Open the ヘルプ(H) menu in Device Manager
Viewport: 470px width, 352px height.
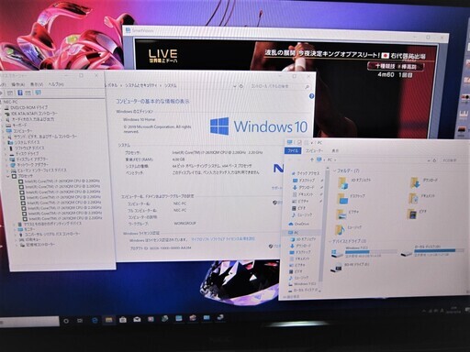click(x=56, y=84)
